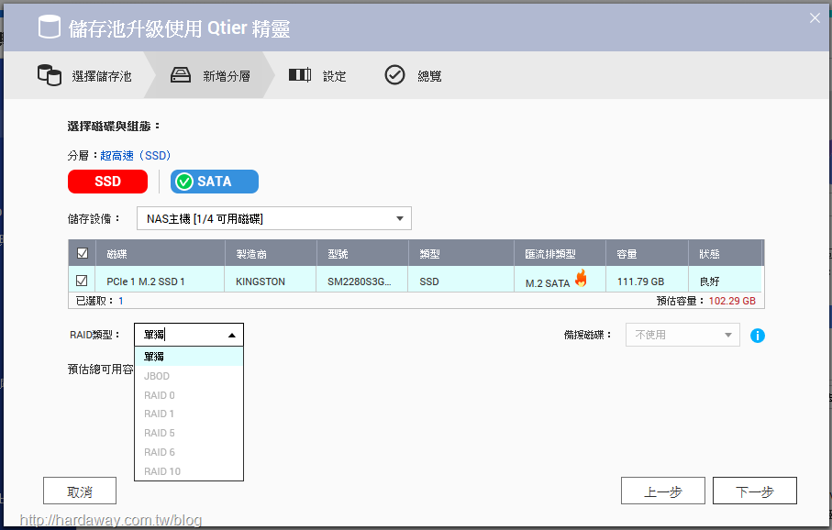Screen dimensions: 832x530
Task: Click the blue info icon beside 備援磁碟
Action: pos(758,336)
